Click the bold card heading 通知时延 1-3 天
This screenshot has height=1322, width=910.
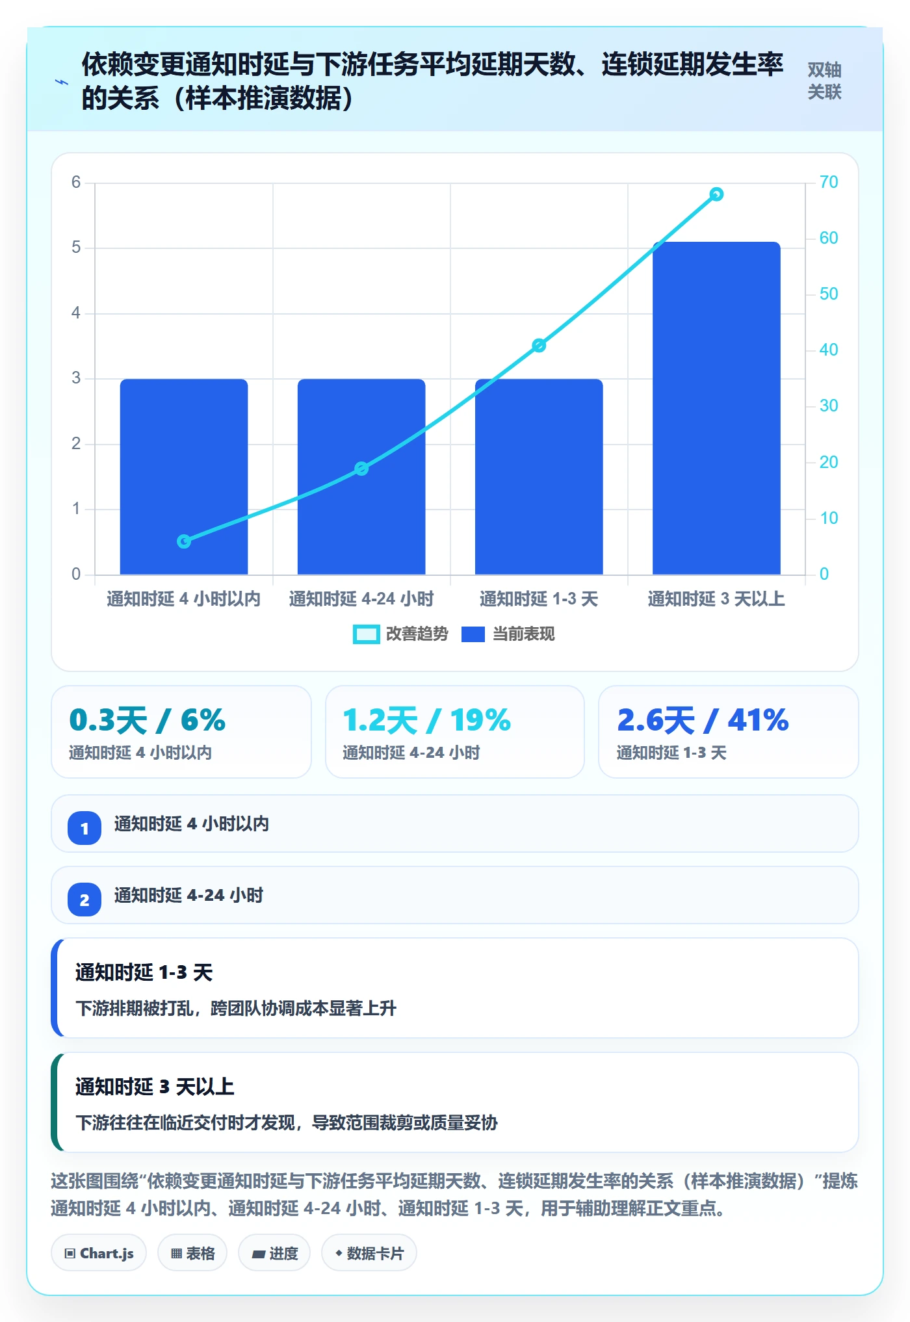(144, 972)
